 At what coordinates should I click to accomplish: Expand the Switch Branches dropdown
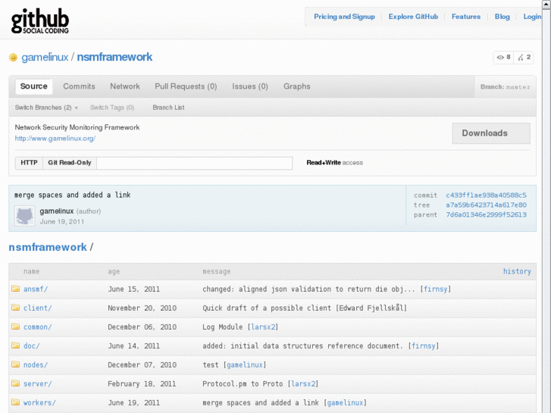pyautogui.click(x=46, y=108)
